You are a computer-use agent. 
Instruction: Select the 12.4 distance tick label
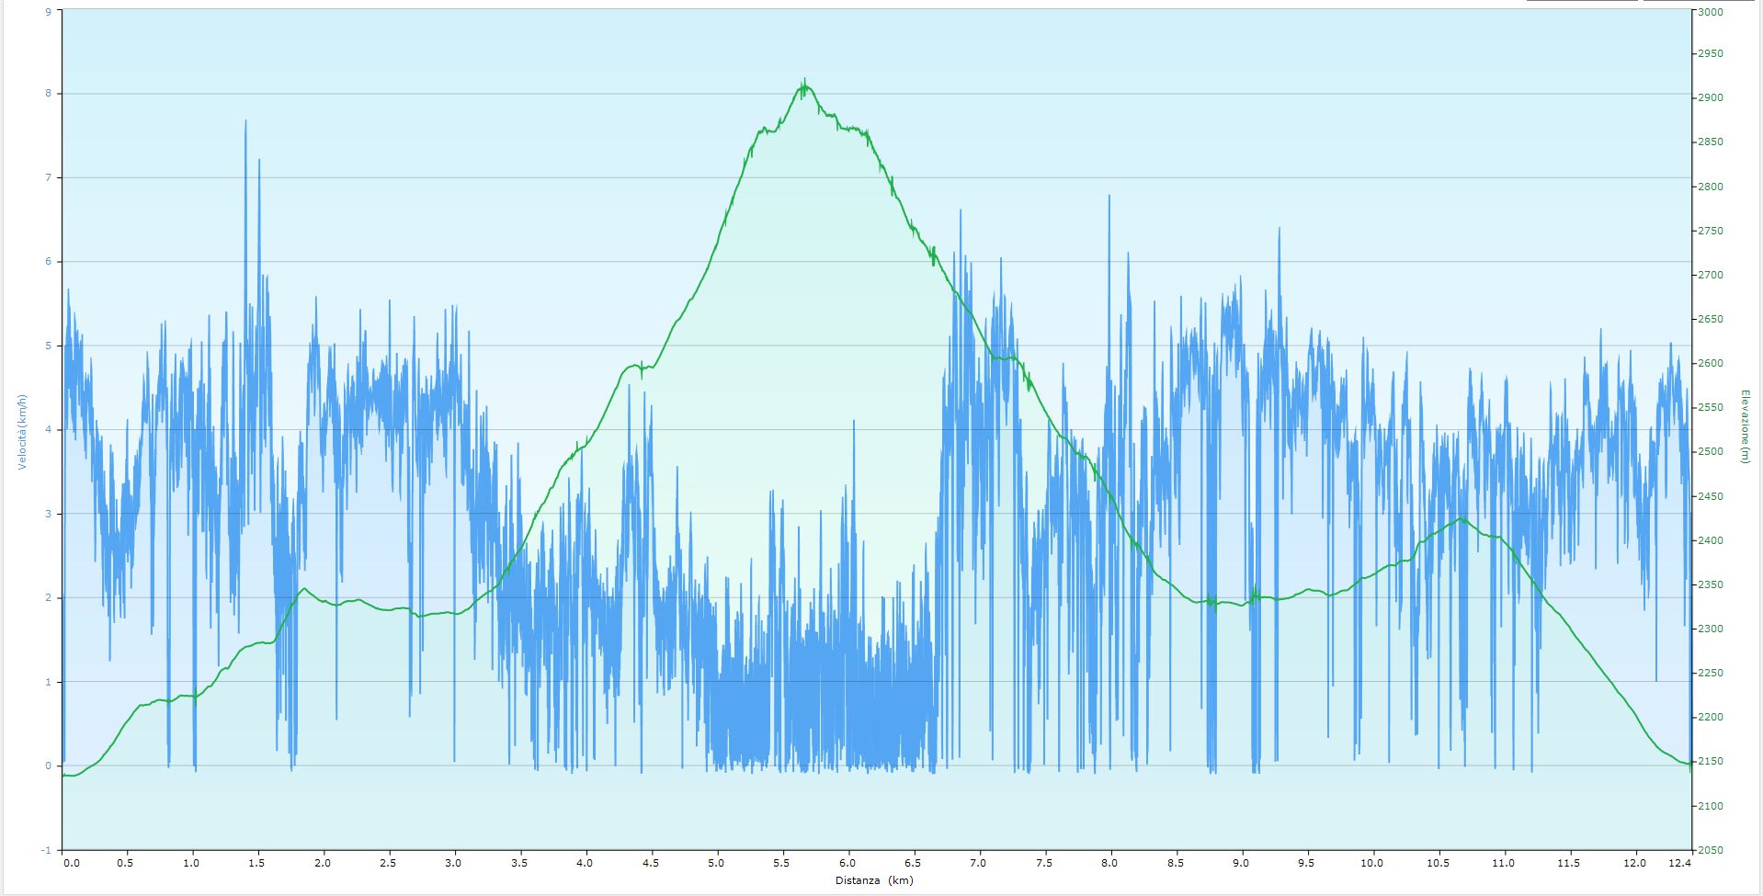click(1679, 864)
